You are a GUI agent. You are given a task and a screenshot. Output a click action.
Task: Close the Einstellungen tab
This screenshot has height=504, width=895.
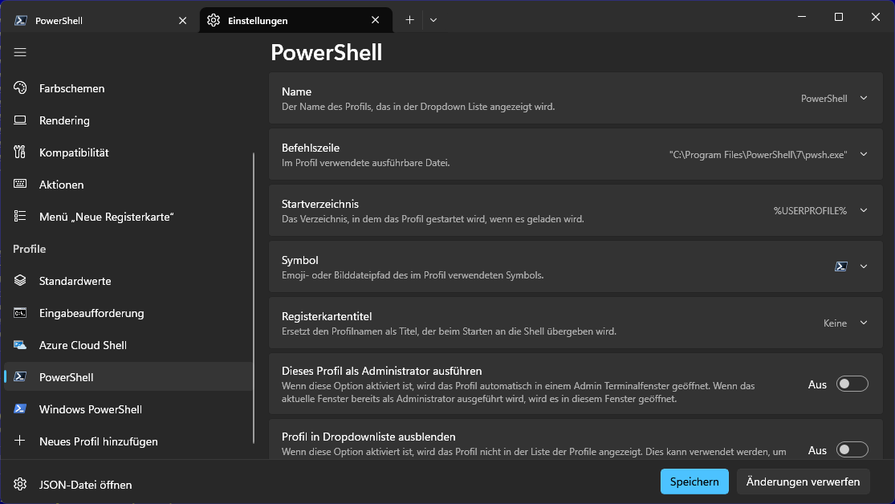coord(375,20)
